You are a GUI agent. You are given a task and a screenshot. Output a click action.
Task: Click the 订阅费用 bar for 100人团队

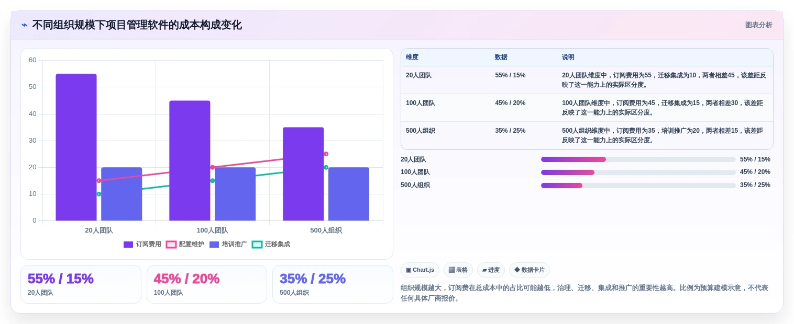(190, 161)
